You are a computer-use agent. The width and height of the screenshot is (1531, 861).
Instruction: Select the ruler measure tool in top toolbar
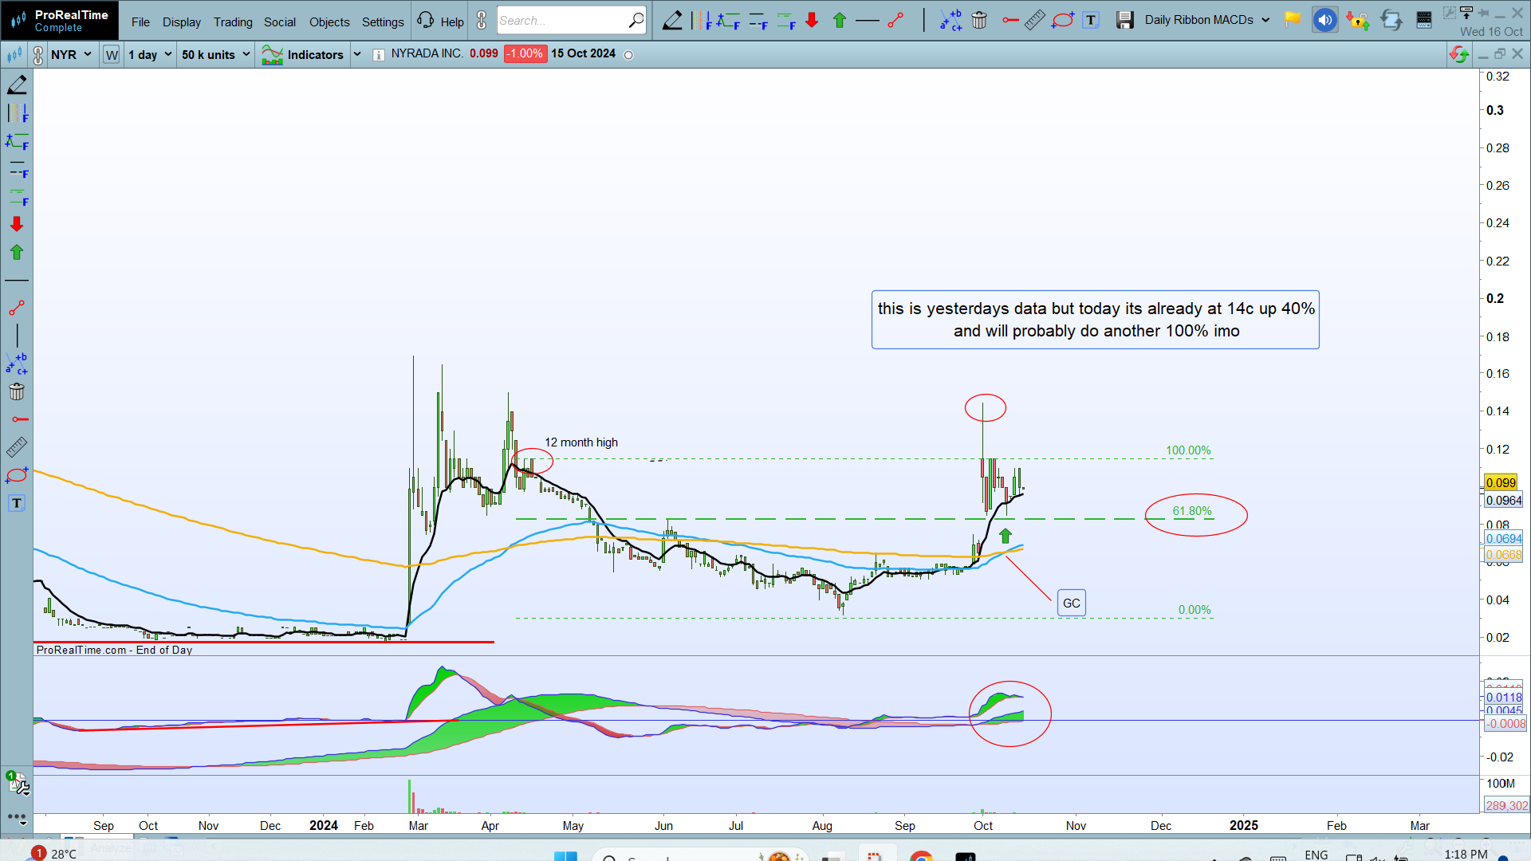point(1035,21)
